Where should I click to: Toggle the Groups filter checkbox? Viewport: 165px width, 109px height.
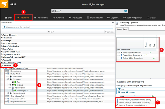127,92
